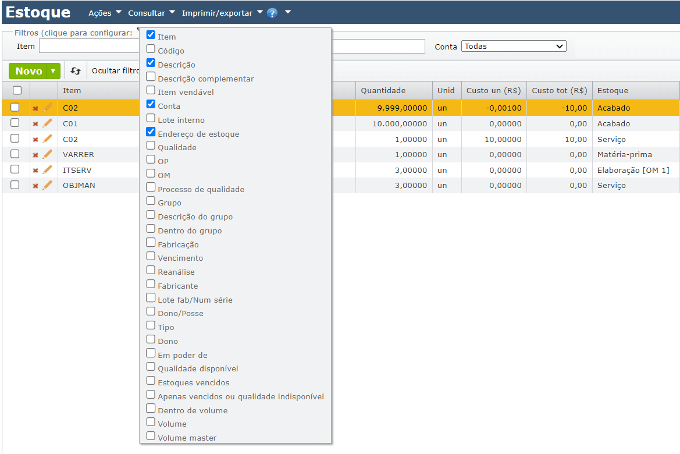Screen dimensions: 680x454
Task: Click the Item filter input field
Action: 89,46
